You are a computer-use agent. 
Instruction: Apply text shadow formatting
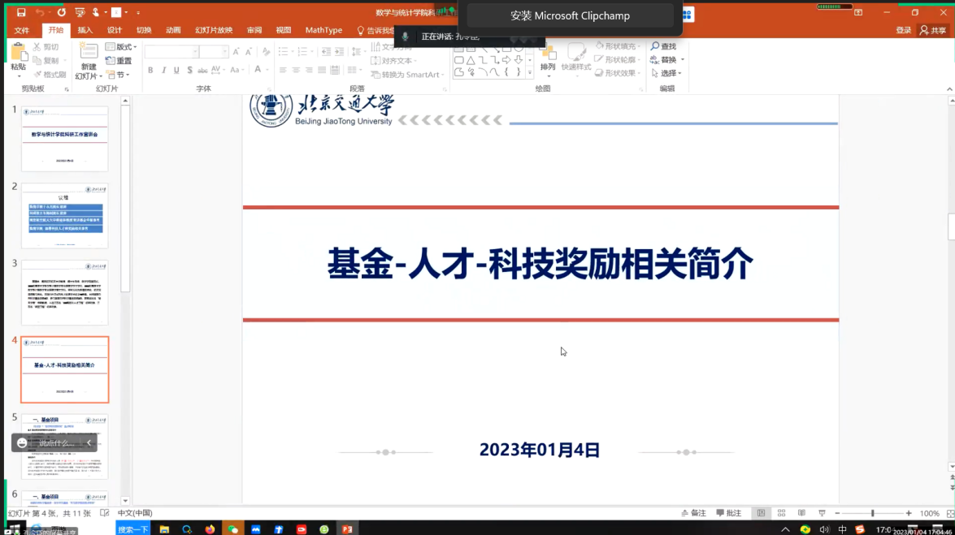(x=189, y=70)
